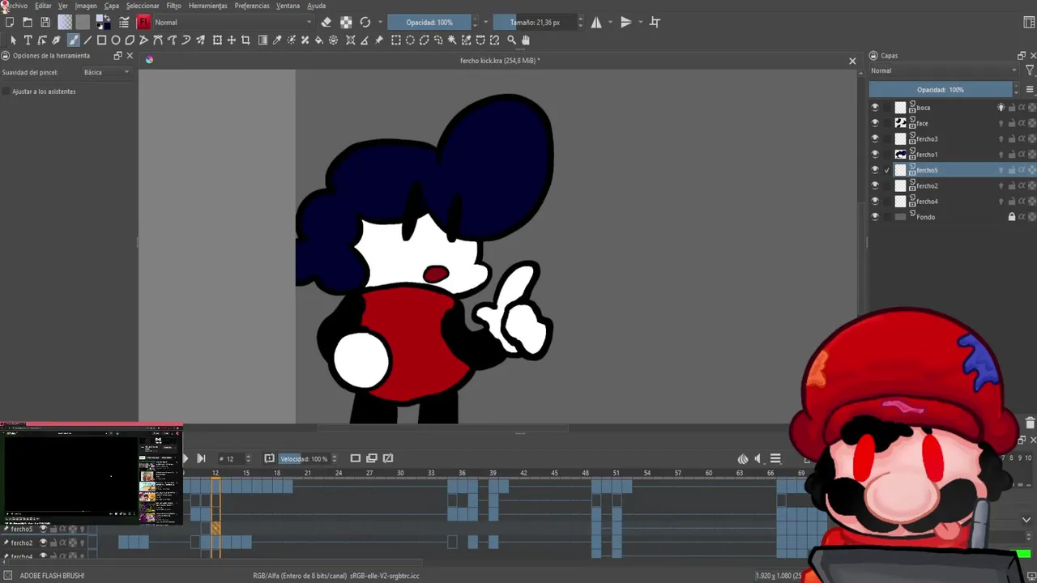Reload the original brush preset

point(365,23)
